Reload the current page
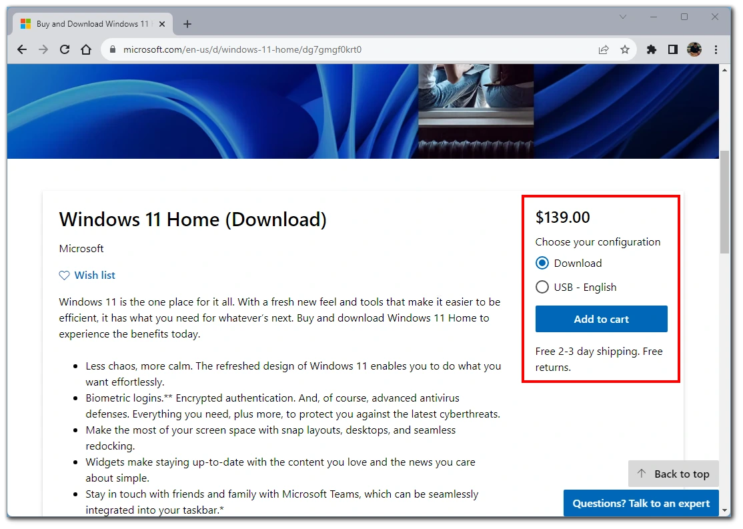 65,50
